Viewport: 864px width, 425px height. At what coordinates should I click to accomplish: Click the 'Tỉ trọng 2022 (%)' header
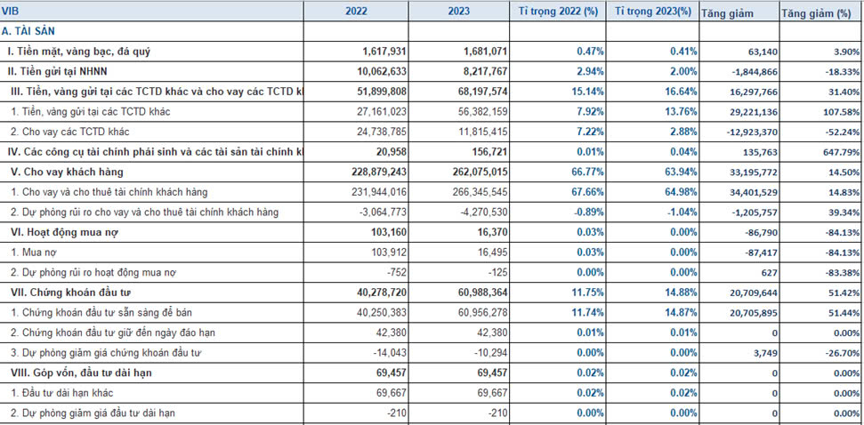coord(559,12)
